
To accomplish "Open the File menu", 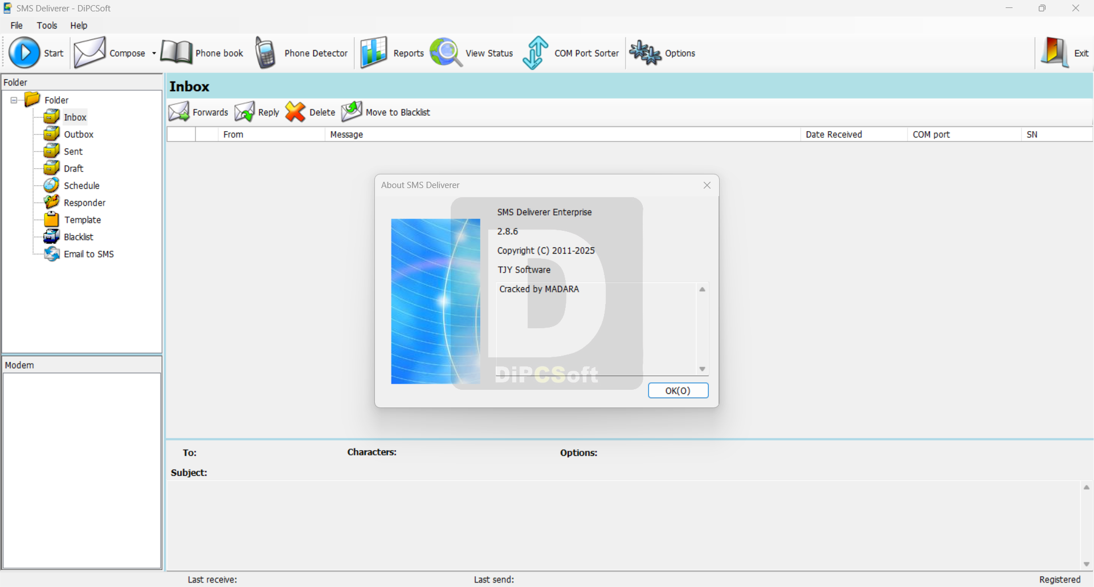I will click(17, 25).
